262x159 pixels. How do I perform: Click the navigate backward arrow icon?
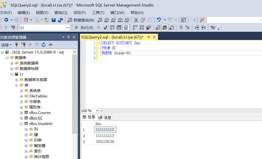pyautogui.click(x=6, y=20)
